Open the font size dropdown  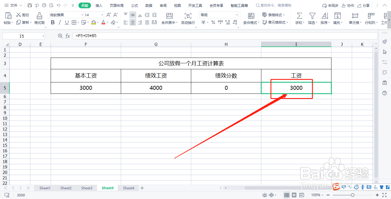[102, 15]
